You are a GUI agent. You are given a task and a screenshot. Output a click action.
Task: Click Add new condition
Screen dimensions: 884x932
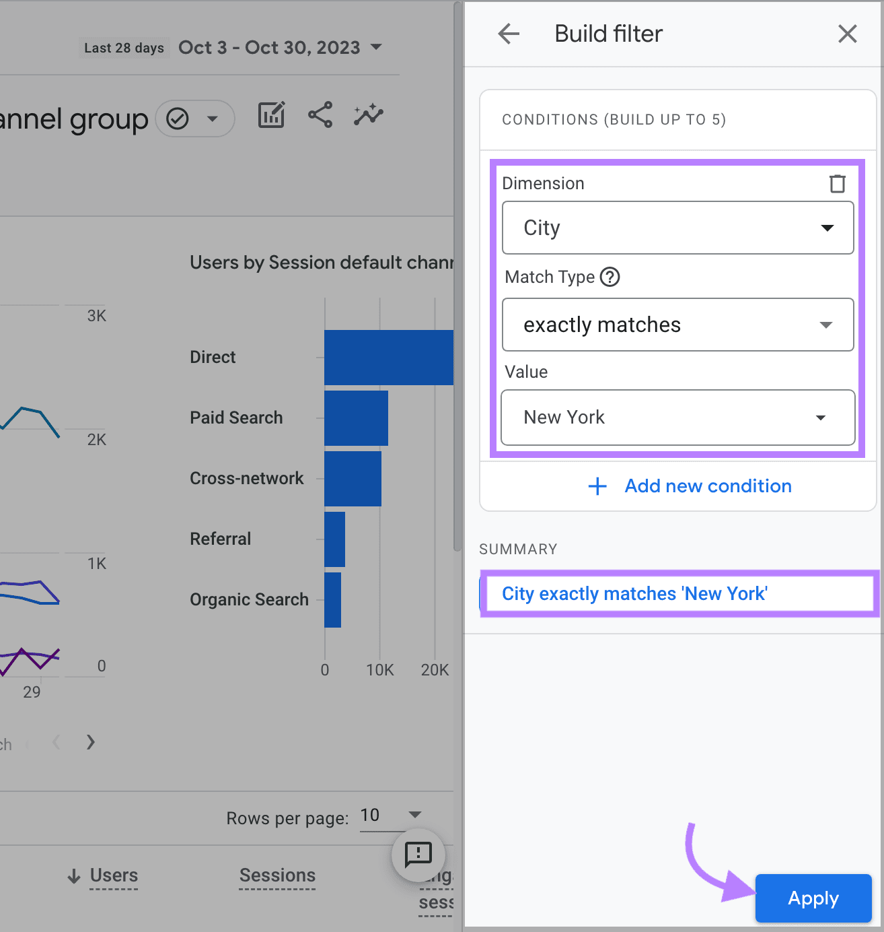[690, 486]
